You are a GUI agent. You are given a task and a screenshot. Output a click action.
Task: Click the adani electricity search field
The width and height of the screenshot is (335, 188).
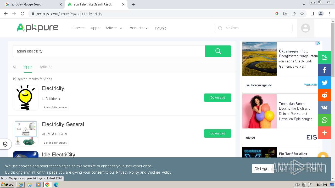coord(109,51)
